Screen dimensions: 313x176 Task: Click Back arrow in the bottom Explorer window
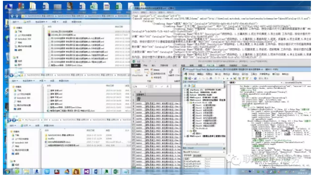click(x=9, y=120)
